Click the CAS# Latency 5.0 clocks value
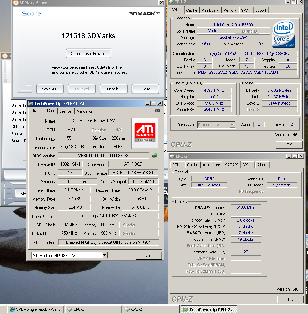Image resolution: width=308 pixels, height=314 pixels. (246, 220)
